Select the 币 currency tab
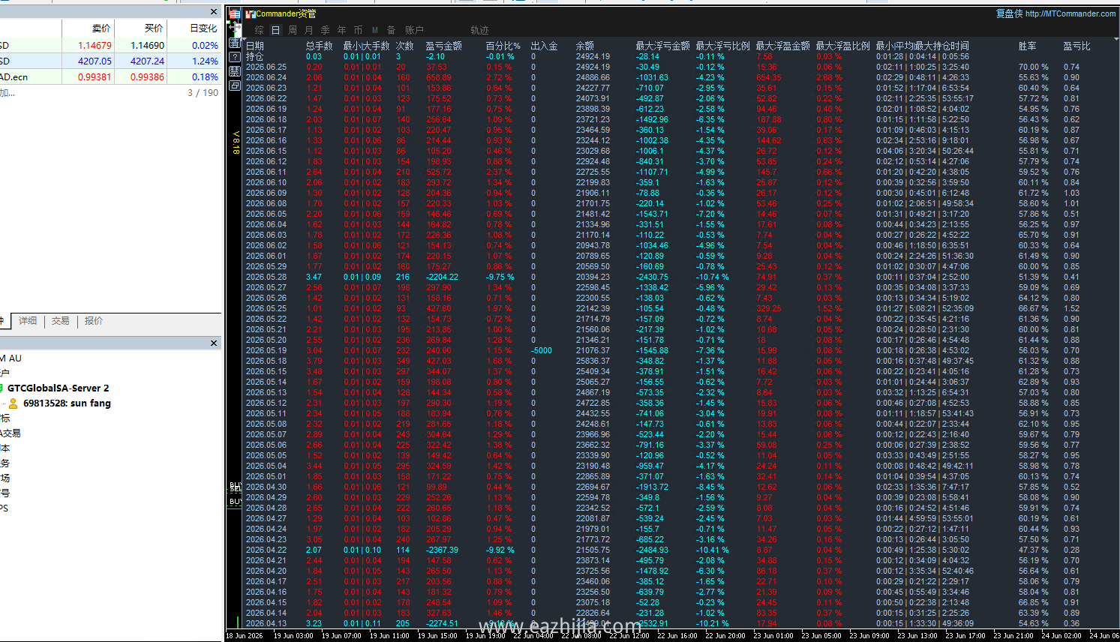This screenshot has width=1120, height=642. (x=359, y=30)
